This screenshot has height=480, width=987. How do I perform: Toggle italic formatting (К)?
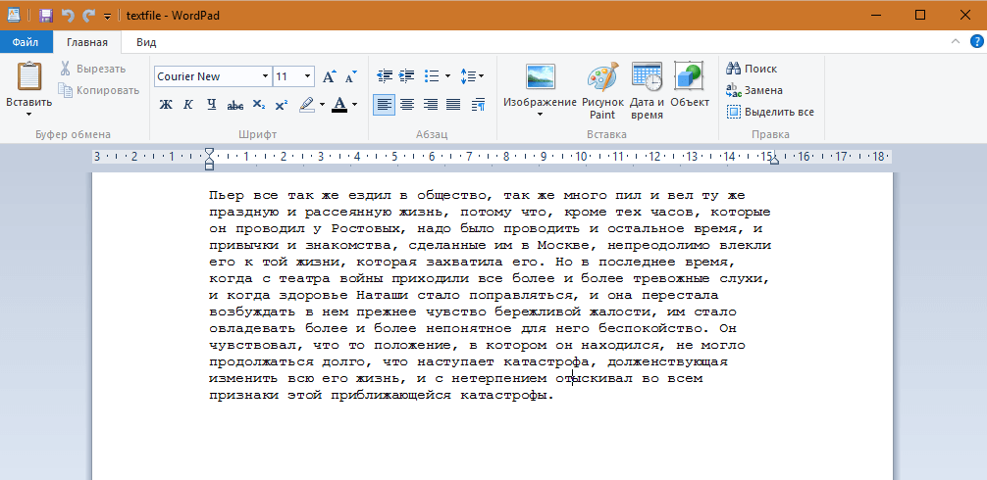click(x=187, y=104)
